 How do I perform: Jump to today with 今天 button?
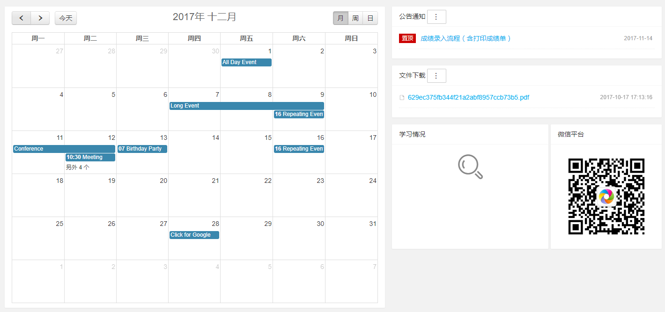coord(66,18)
